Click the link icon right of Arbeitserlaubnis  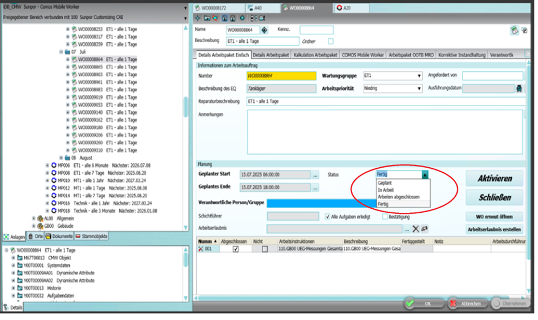(x=424, y=229)
